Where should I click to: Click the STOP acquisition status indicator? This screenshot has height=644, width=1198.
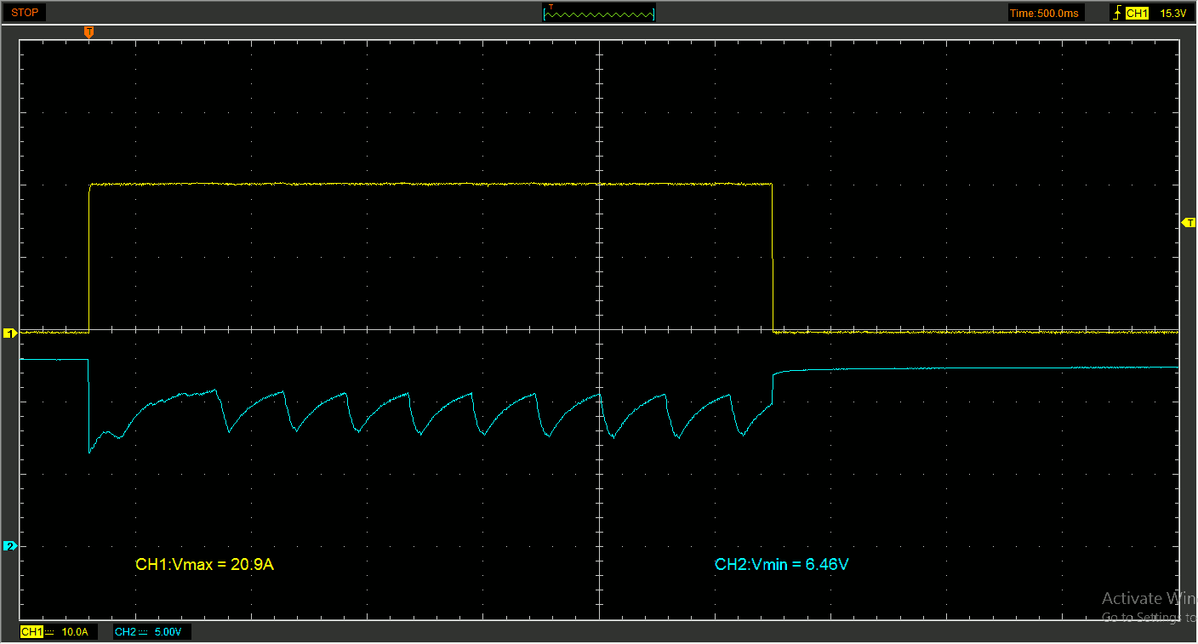point(25,13)
